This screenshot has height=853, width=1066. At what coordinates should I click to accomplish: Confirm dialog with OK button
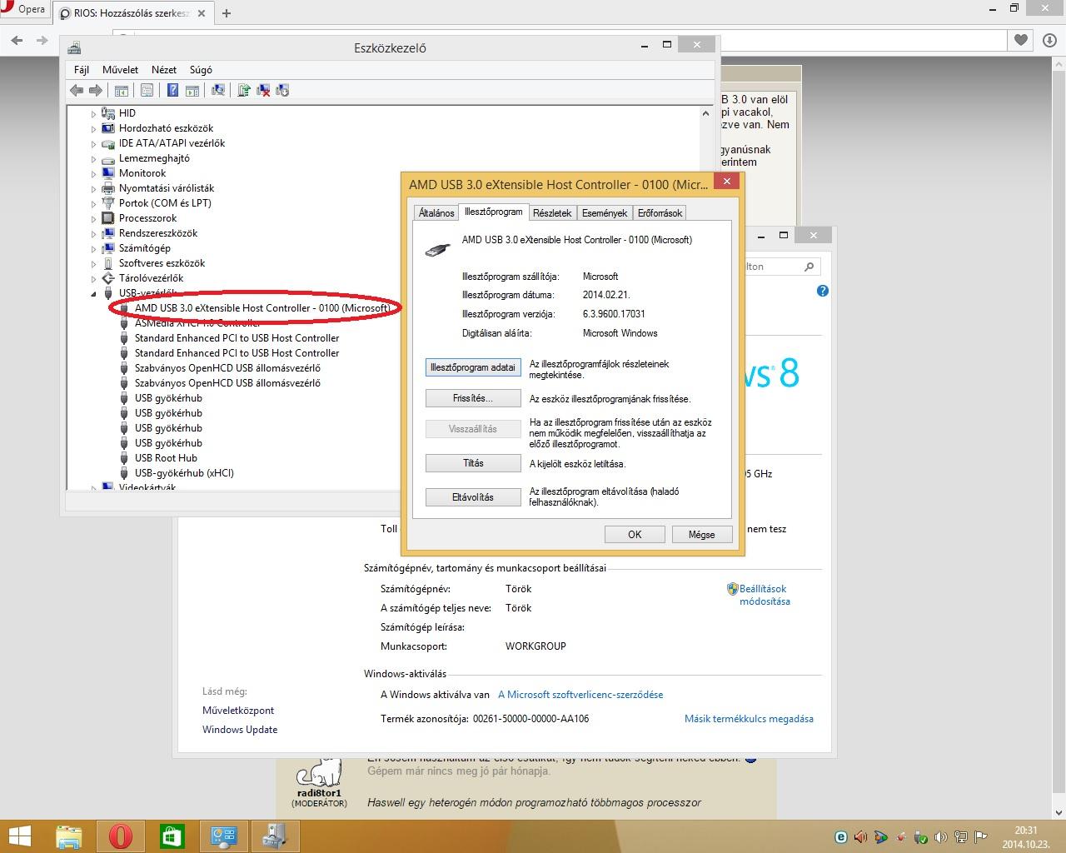point(635,535)
